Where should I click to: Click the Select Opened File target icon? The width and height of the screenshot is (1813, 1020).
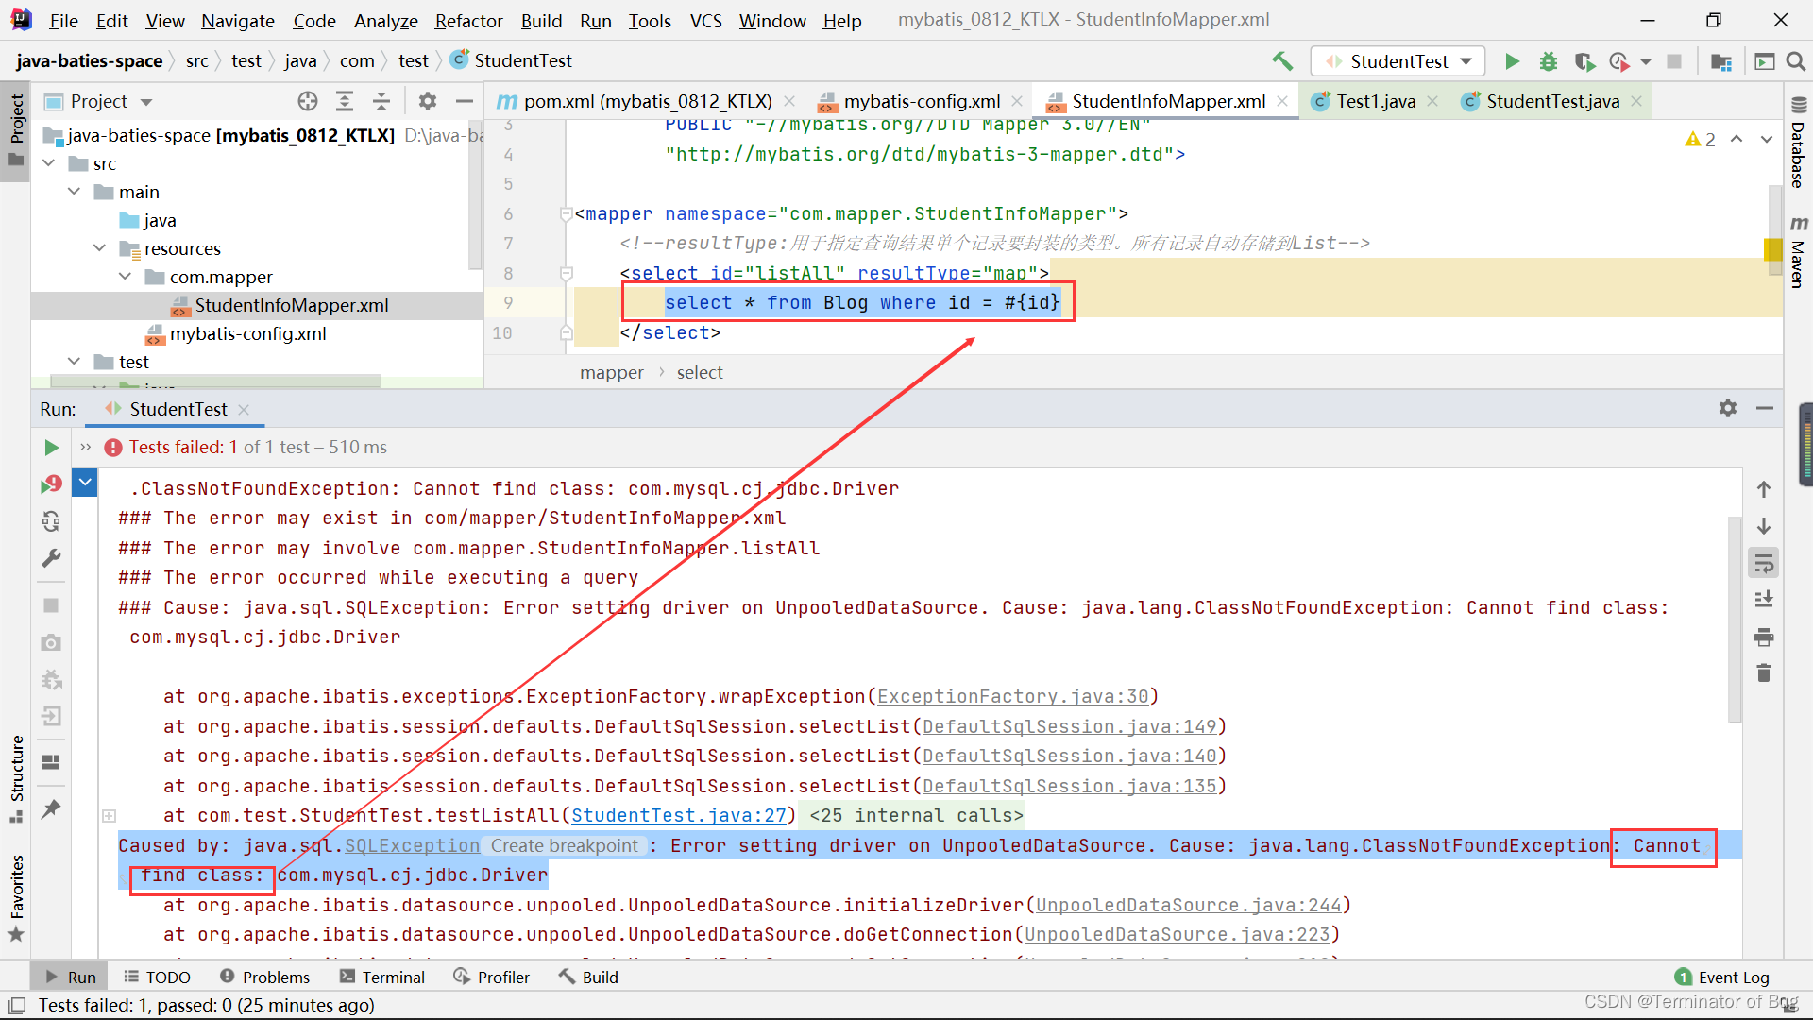tap(308, 101)
